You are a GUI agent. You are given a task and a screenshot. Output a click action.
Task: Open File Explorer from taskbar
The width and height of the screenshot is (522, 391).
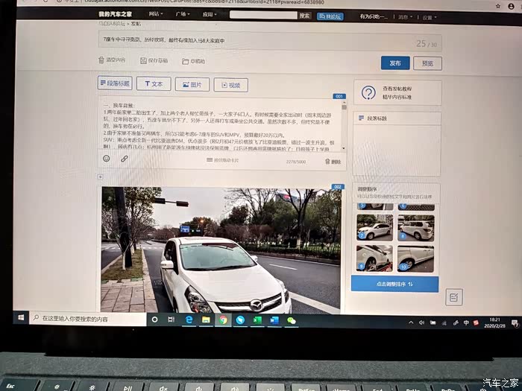206,320
